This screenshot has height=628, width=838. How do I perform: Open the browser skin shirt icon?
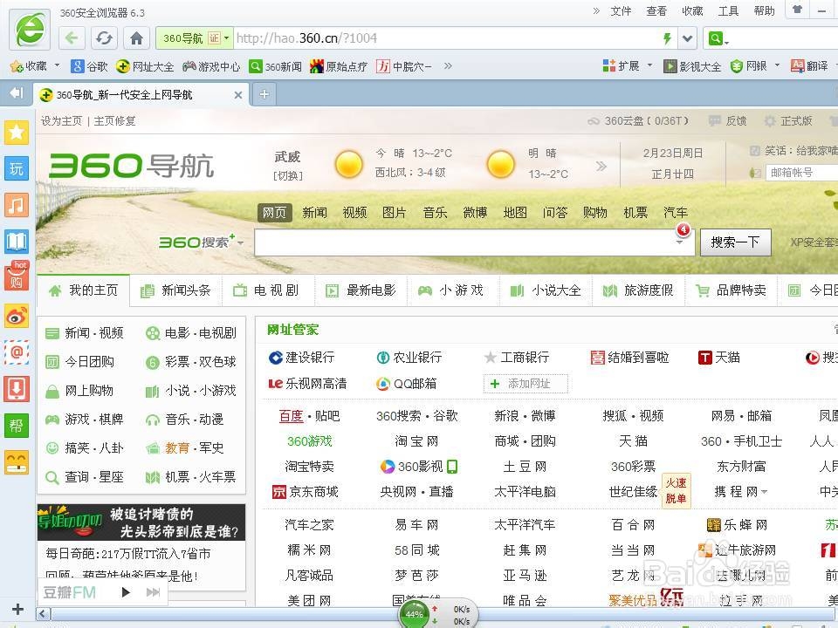coord(797,10)
